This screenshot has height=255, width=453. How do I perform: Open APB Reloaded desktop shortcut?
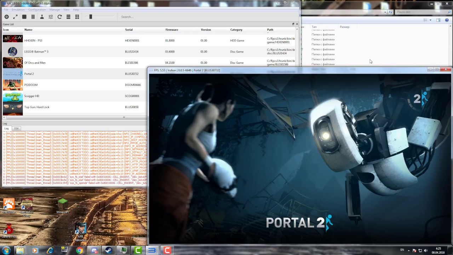tap(80, 232)
